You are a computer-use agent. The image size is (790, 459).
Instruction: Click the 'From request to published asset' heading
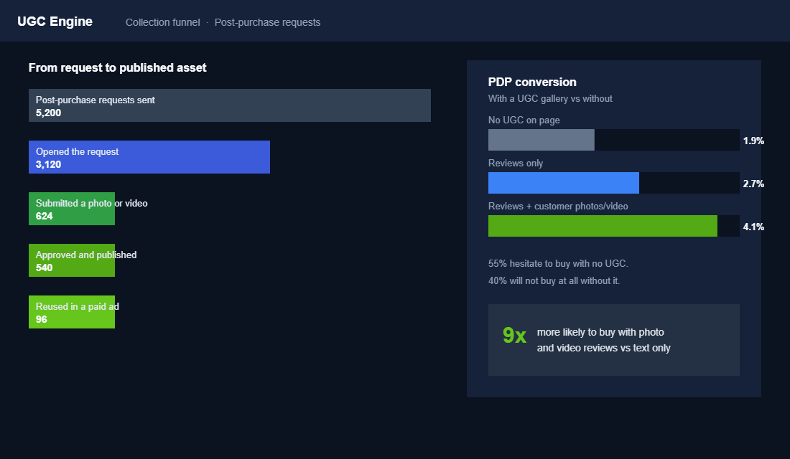117,67
